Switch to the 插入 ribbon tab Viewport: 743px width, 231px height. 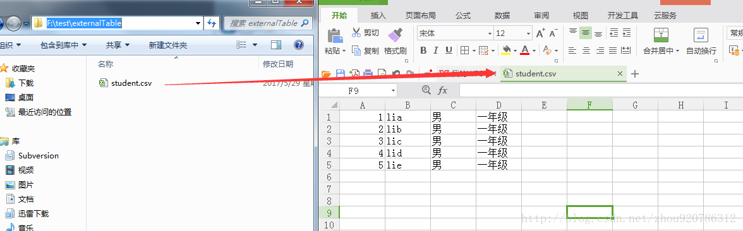tap(378, 16)
